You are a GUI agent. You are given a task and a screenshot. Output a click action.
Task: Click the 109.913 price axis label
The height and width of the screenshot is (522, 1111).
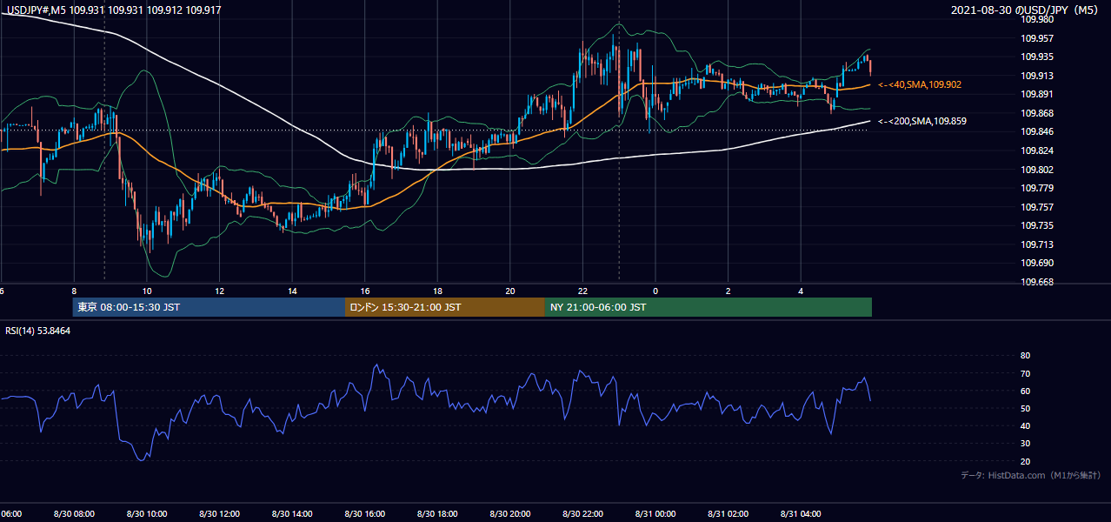point(1037,76)
